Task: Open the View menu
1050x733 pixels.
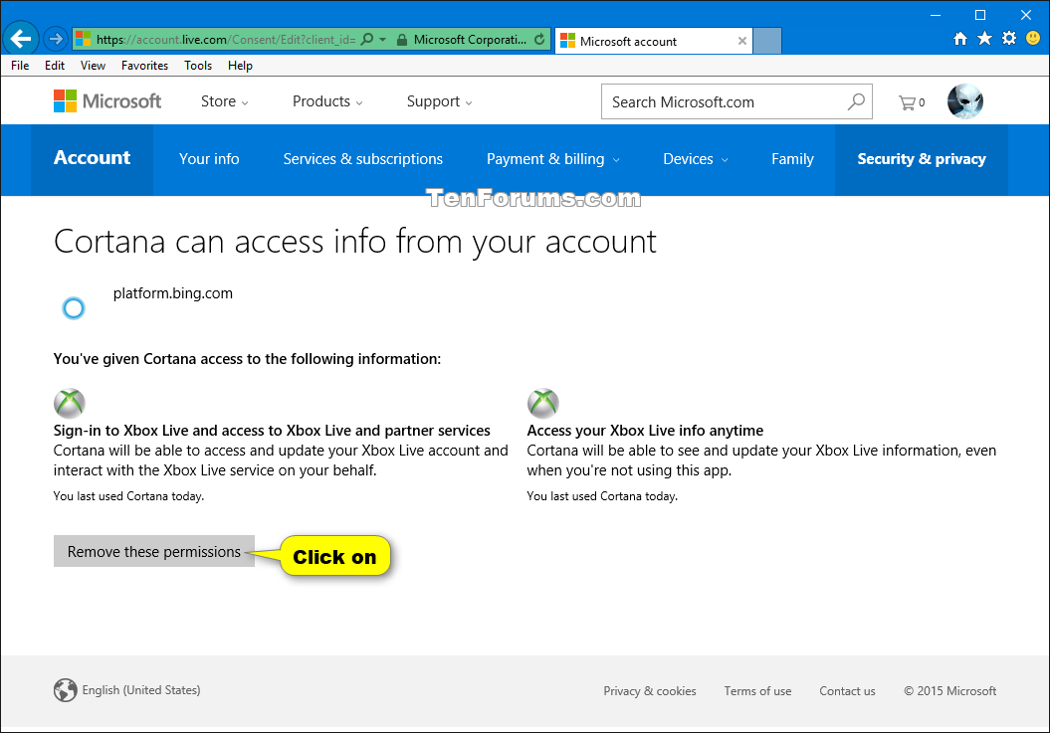Action: point(94,65)
